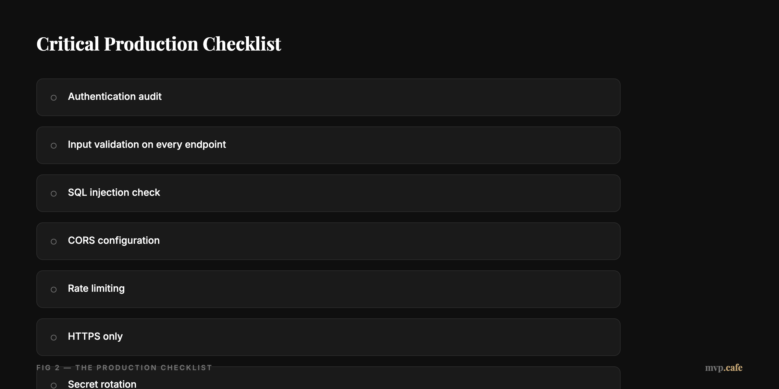The width and height of the screenshot is (779, 389).
Task: Mark Secret rotation as done
Action: pyautogui.click(x=54, y=384)
